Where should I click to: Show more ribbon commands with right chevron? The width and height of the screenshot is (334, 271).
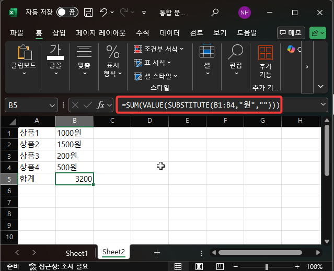307,67
